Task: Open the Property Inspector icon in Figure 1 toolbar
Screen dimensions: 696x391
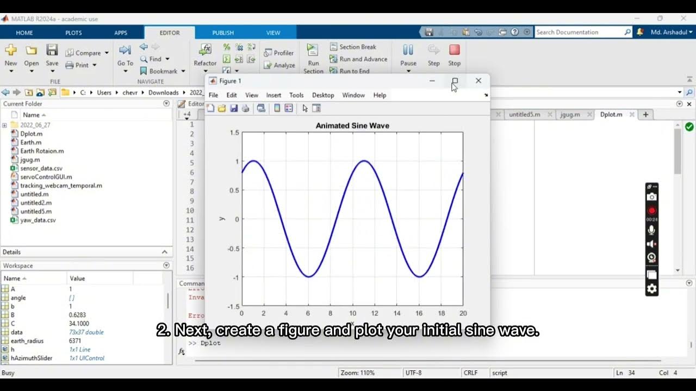Action: pyautogui.click(x=316, y=108)
